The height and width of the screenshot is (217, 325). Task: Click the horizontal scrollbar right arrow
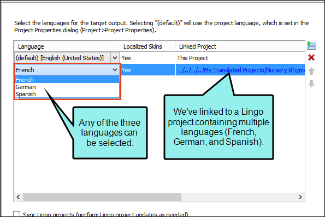(x=300, y=197)
